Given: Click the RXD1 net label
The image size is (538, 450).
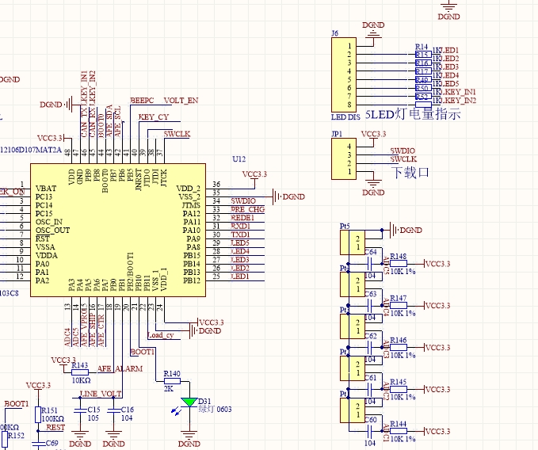Looking at the screenshot, I should [x=241, y=226].
